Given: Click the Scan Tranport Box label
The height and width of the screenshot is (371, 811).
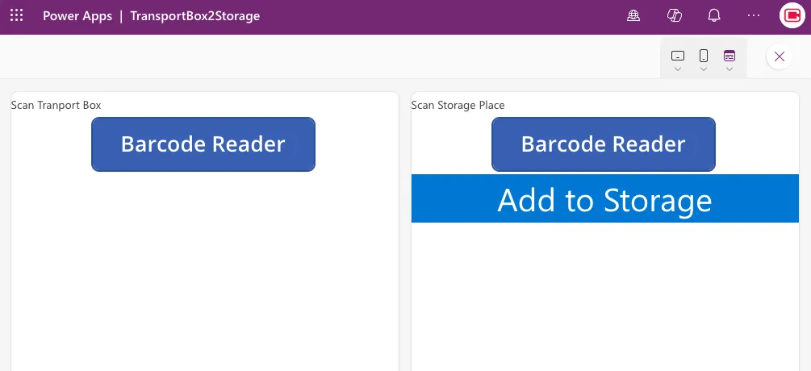Looking at the screenshot, I should pos(56,105).
